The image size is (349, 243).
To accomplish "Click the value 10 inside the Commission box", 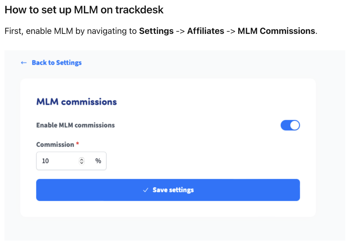I will point(45,161).
